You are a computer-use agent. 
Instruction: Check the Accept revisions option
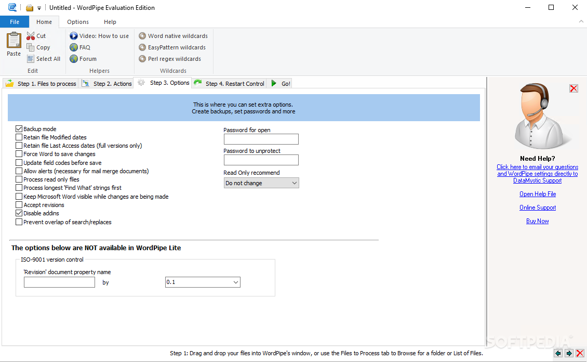(x=19, y=205)
